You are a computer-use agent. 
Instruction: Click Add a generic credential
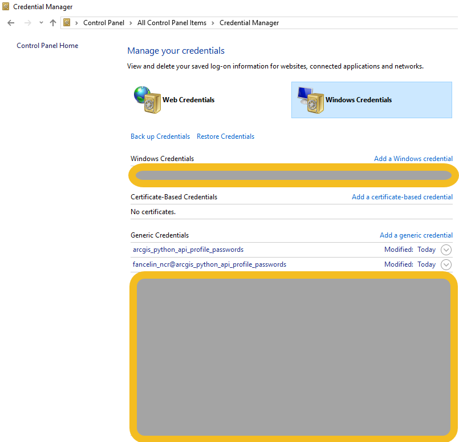pyautogui.click(x=416, y=235)
